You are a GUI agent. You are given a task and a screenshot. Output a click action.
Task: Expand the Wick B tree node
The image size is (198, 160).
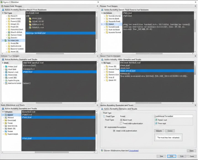(x=104, y=77)
